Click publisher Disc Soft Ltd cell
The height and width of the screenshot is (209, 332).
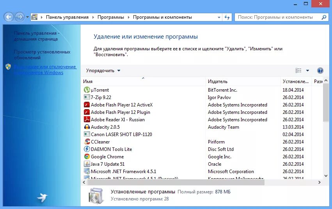pos(221,149)
